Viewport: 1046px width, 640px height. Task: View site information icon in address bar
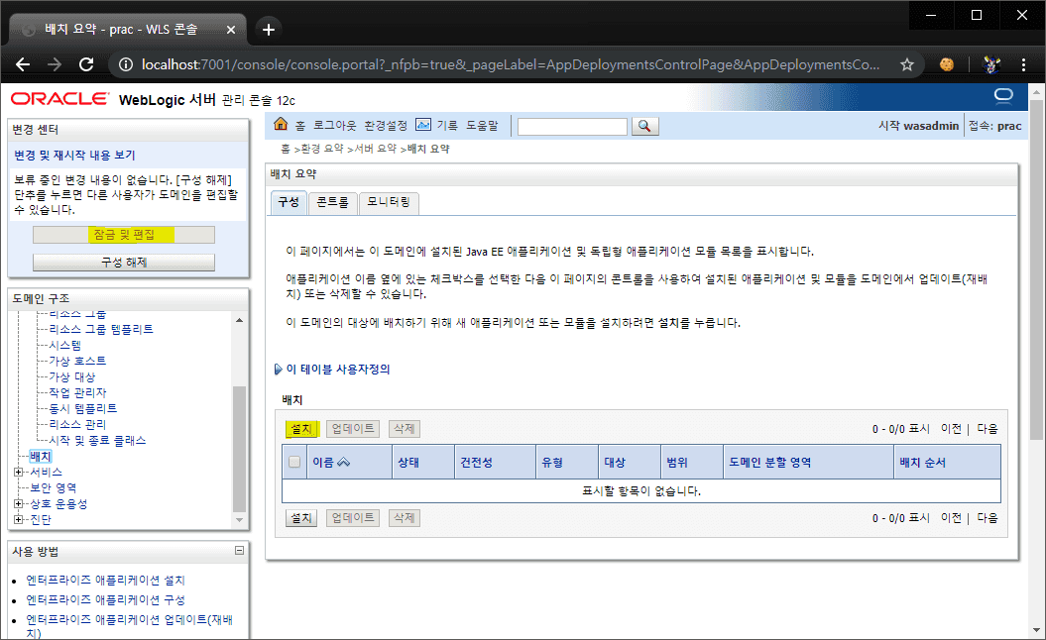pyautogui.click(x=125, y=64)
